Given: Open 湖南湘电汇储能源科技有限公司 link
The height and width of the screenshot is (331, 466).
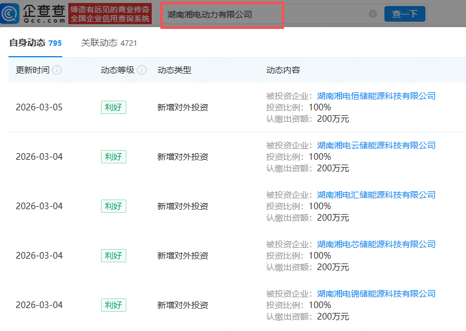Looking at the screenshot, I should [376, 195].
